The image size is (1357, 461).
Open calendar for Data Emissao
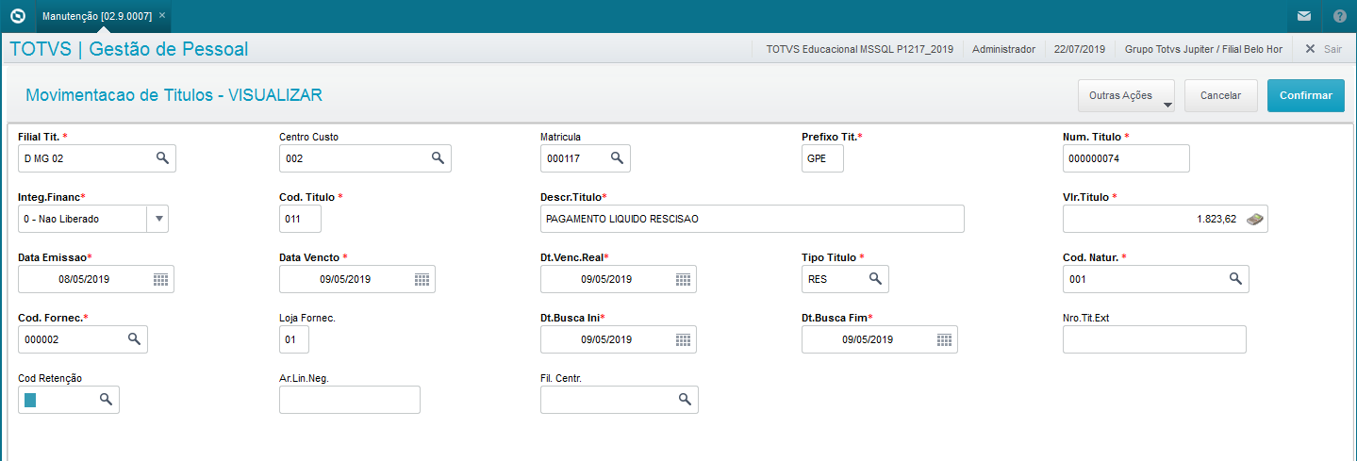pos(160,279)
